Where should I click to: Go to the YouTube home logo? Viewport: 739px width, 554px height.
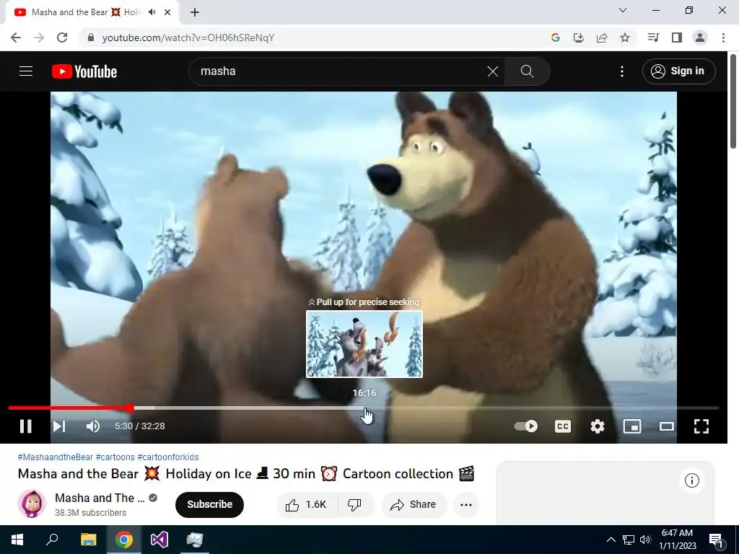coord(84,71)
